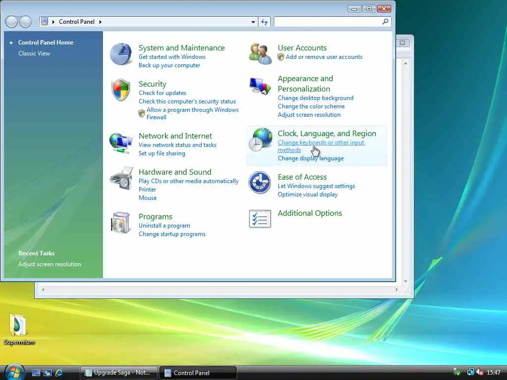Screen dimensions: 507x380
Task: Click the Back navigation arrow button
Action: (x=12, y=22)
